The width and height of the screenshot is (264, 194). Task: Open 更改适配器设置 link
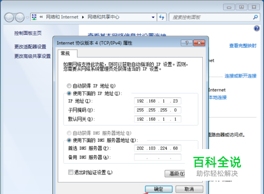click(x=30, y=47)
